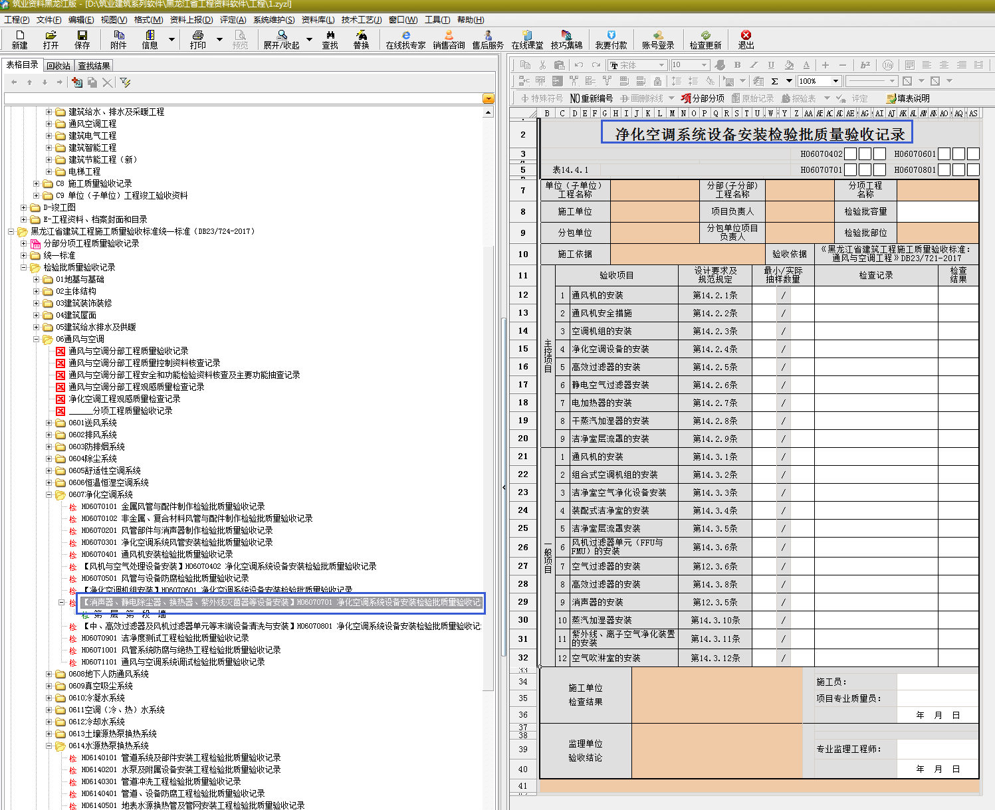Expand the 0601送风系统 folder
Viewport: 995px width, 810px height.
click(49, 423)
